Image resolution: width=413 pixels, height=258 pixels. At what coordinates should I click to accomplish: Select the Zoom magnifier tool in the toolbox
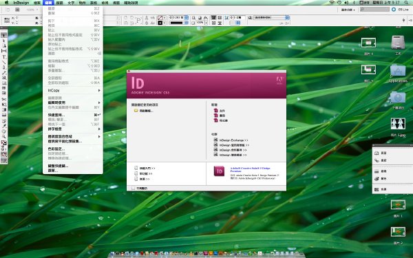pyautogui.click(x=4, y=136)
